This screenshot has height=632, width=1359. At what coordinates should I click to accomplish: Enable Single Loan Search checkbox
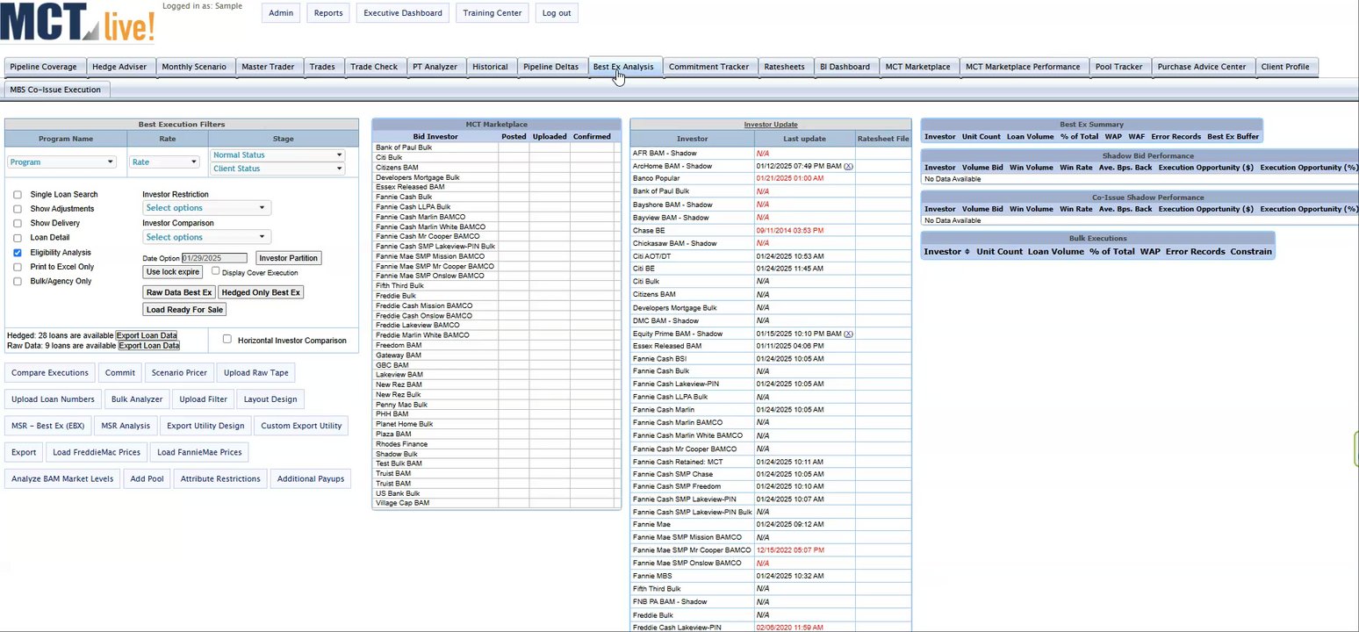pyautogui.click(x=18, y=195)
